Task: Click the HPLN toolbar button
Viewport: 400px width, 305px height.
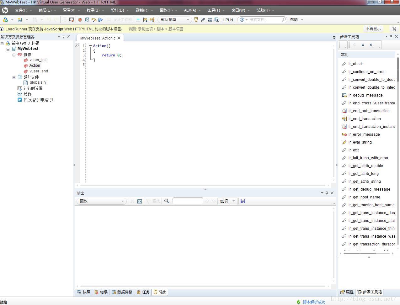Action: 228,20
